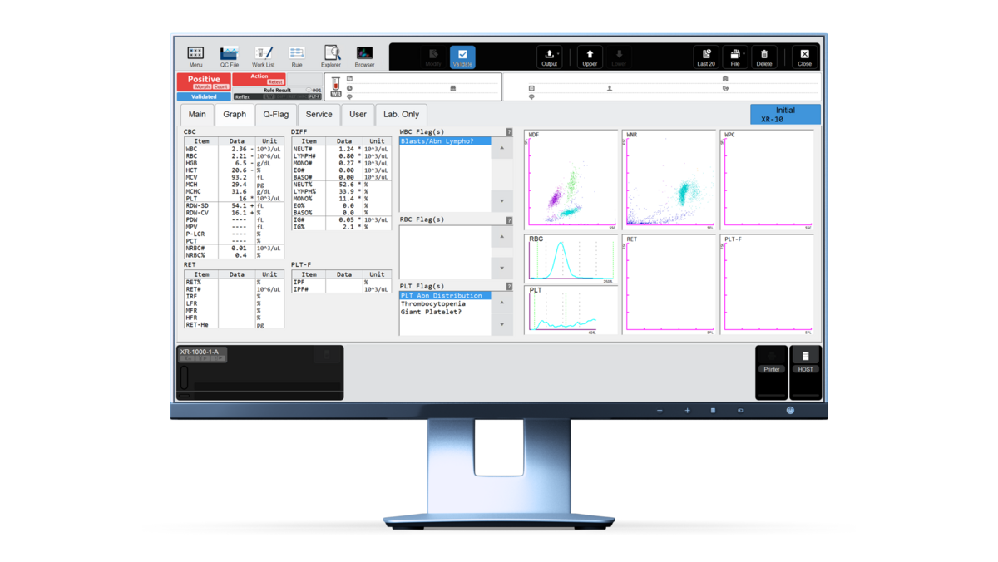Open the PLT histogram
Viewport: 998px width, 562px height.
[571, 310]
